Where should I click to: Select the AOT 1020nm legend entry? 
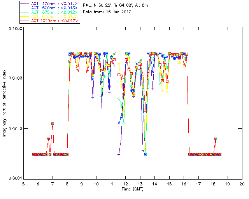tap(49, 21)
